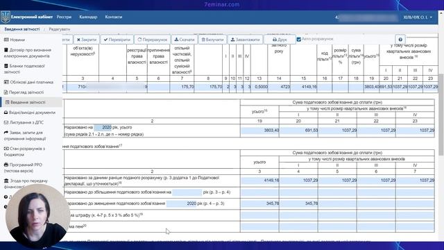Image resolution: width=444 pixels, height=250 pixels.
Task: Click the Програмний РРО printer icon
Action: tap(6, 165)
